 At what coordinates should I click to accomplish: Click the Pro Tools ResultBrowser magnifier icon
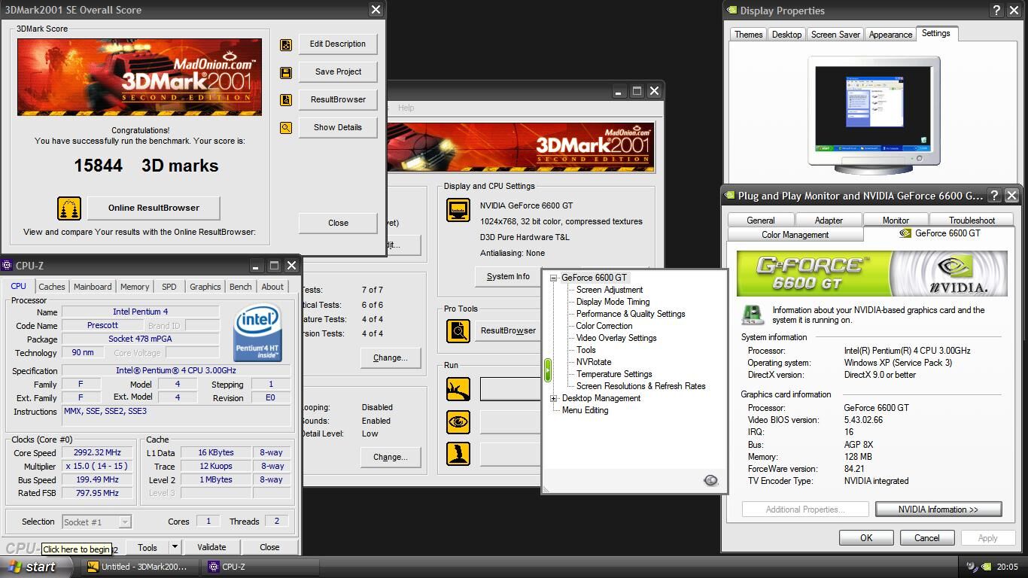click(x=458, y=330)
